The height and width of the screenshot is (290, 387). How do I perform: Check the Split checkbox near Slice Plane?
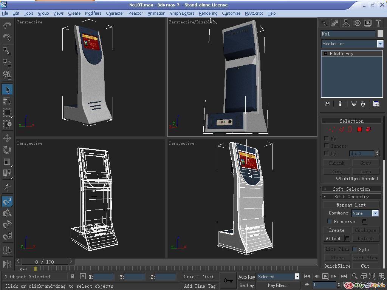coord(355,249)
